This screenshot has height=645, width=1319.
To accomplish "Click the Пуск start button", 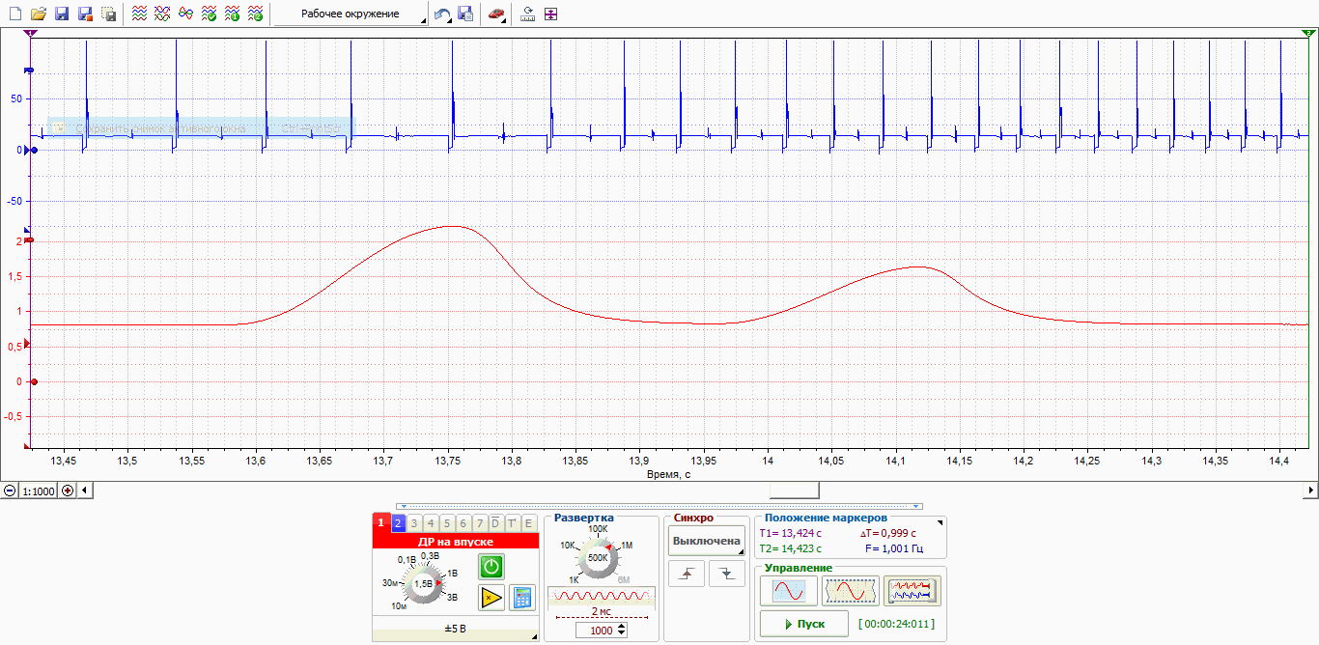I will 804,624.
